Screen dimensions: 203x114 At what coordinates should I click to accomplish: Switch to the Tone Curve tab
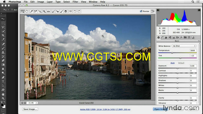[x=162, y=37]
